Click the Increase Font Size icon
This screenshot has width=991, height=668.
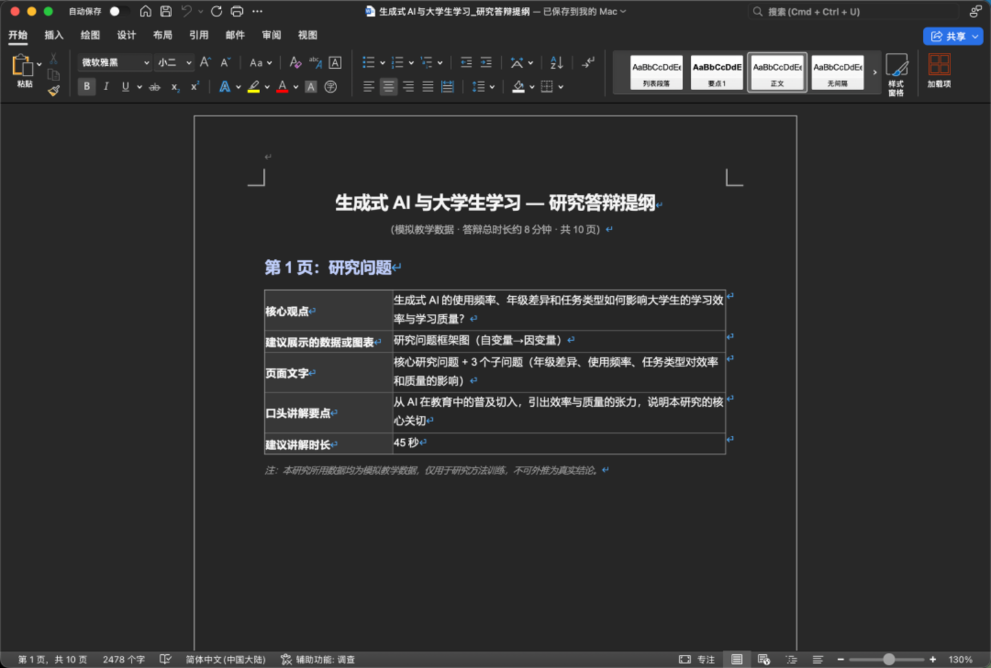[x=205, y=63]
